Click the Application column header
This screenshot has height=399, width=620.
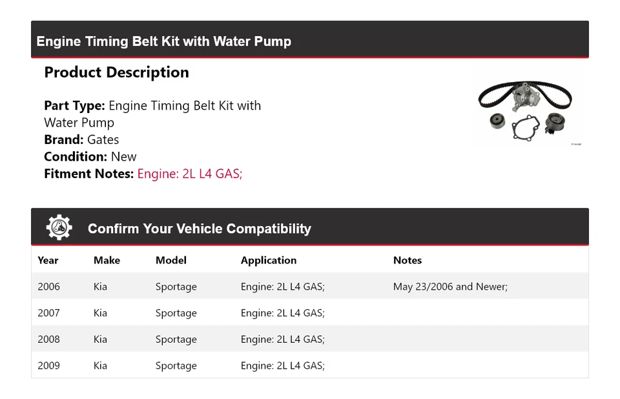(269, 260)
